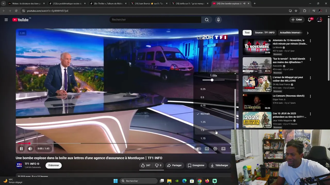Image resolution: width=330 pixels, height=185 pixels.
Task: Click the YouTube Rechercher search field
Action: point(155,20)
